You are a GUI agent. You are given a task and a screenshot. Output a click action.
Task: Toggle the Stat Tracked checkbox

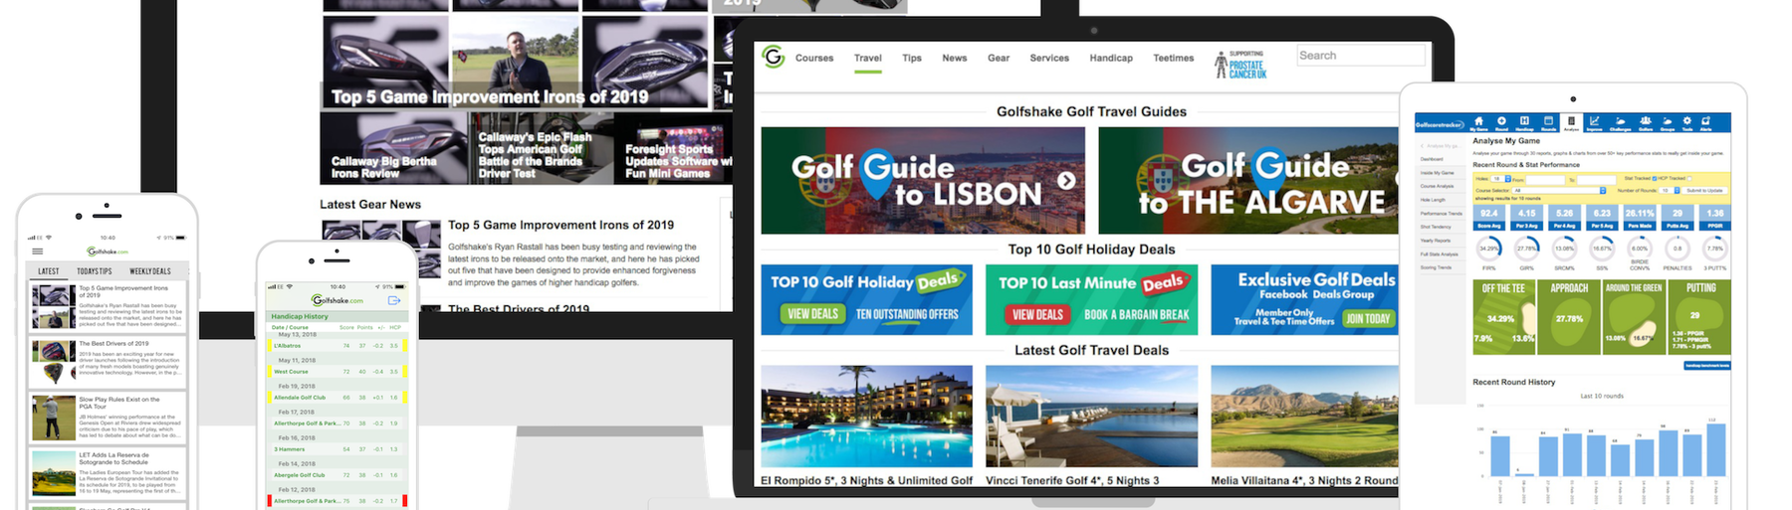(x=1655, y=179)
